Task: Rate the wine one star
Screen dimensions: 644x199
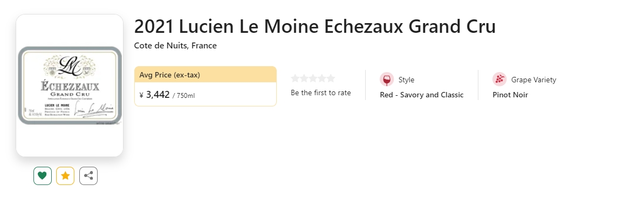Action: [x=296, y=78]
